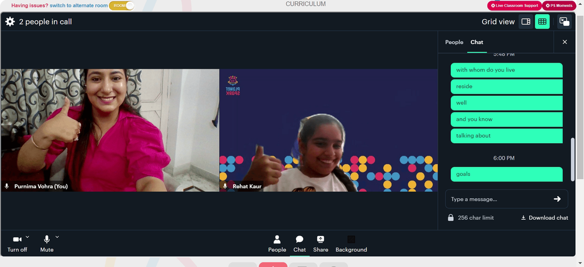Screen dimensions: 584x267
Task: Switch to the People tab
Action: 454,42
